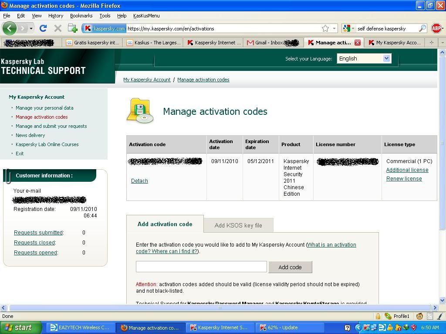The width and height of the screenshot is (446, 334).
Task: Click the vertical scrollbar down arrow
Action: pyautogui.click(x=443, y=300)
